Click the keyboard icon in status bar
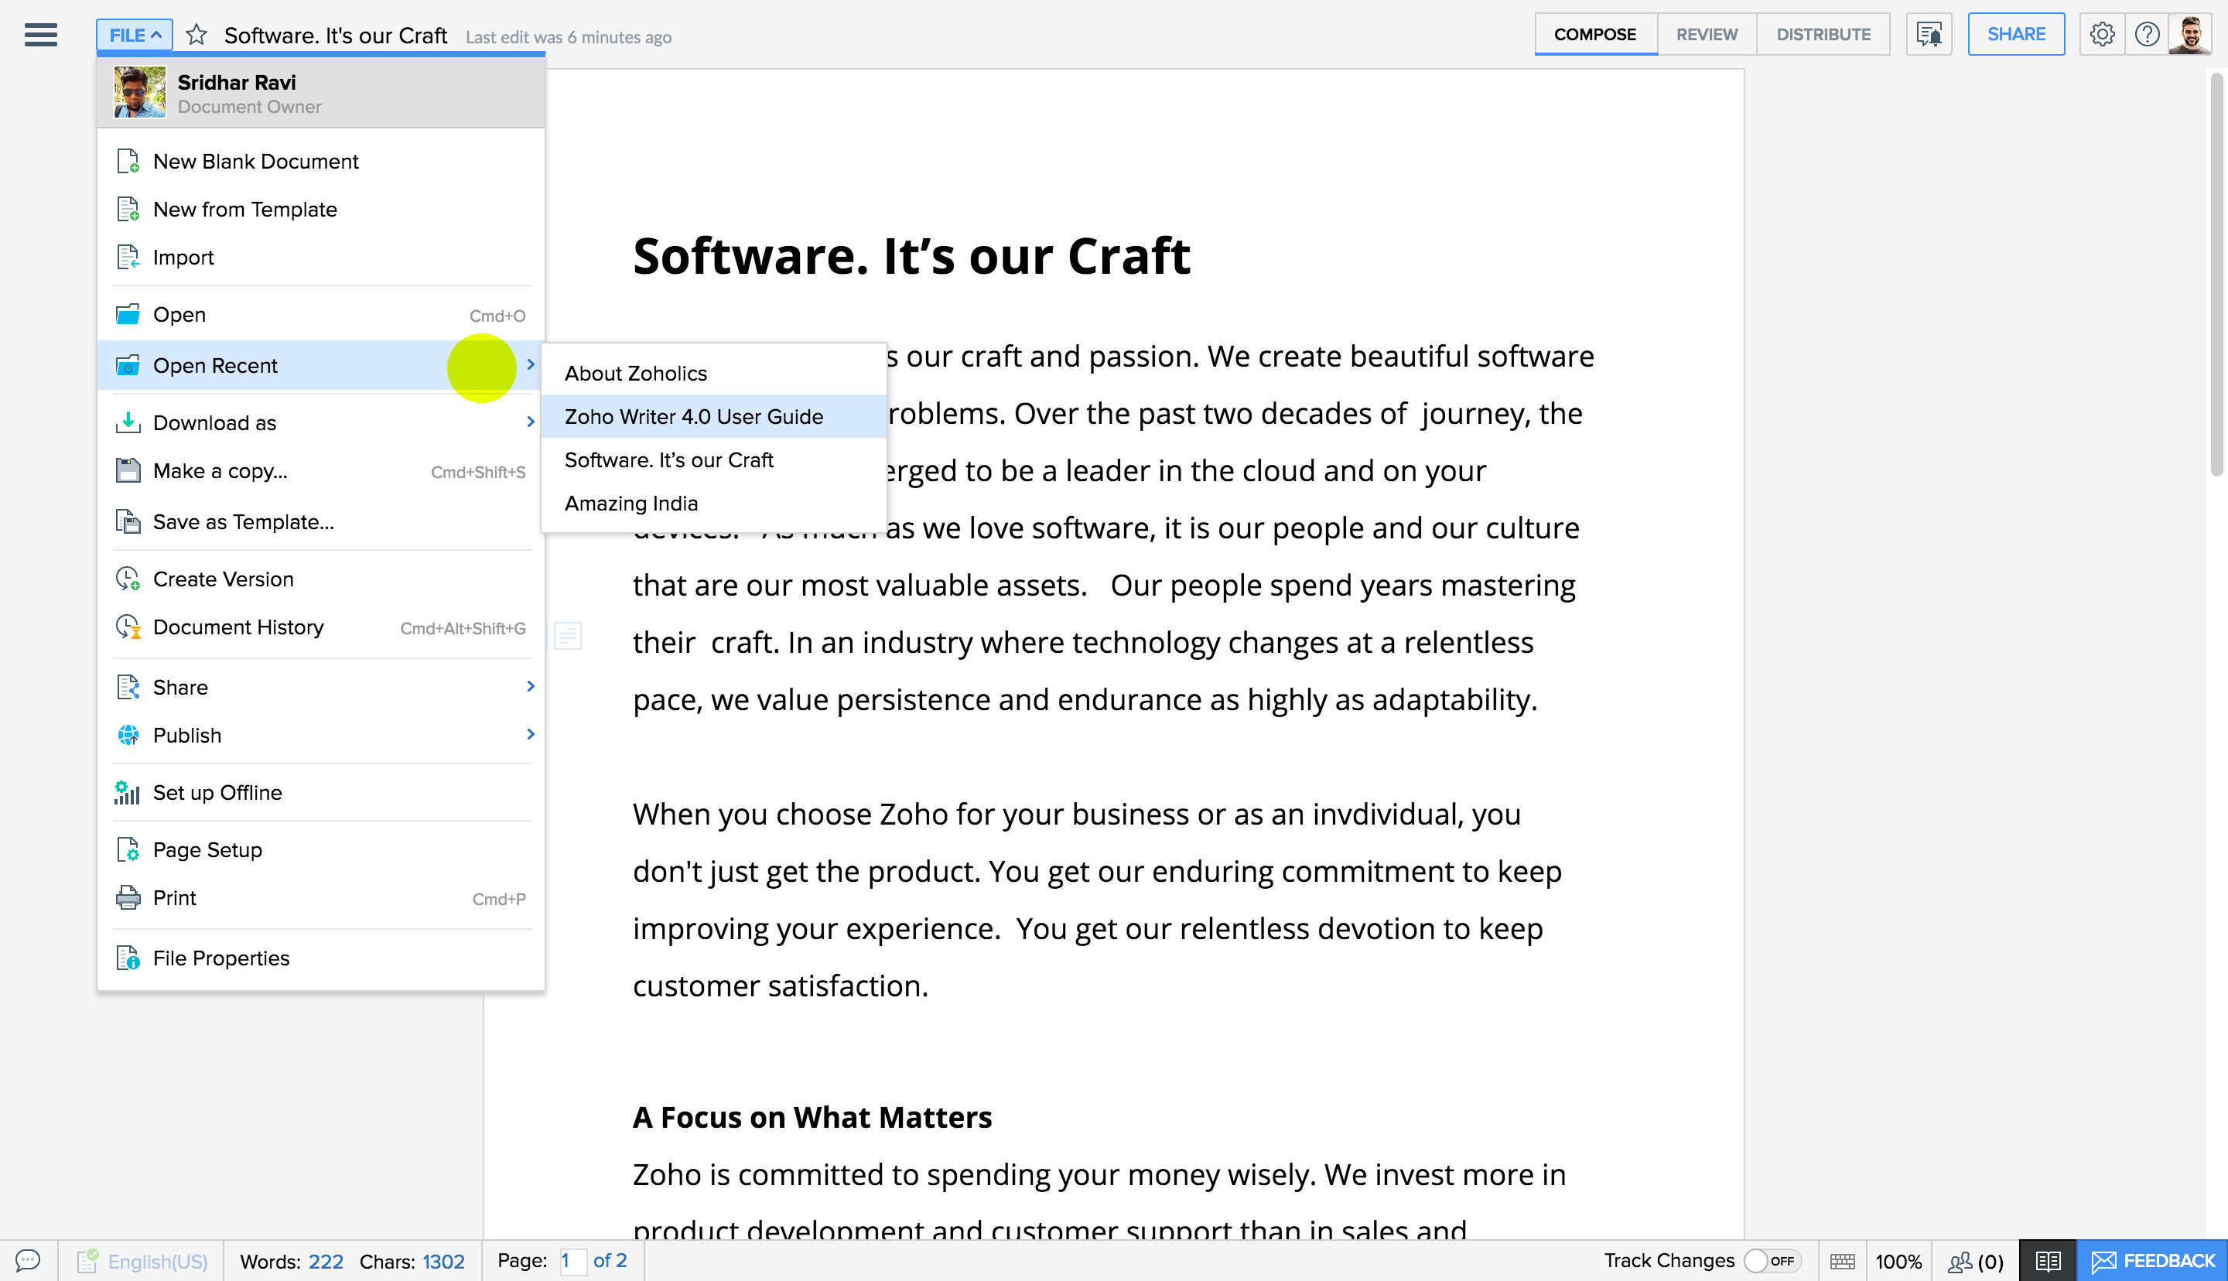Viewport: 2228px width, 1281px height. click(1842, 1261)
